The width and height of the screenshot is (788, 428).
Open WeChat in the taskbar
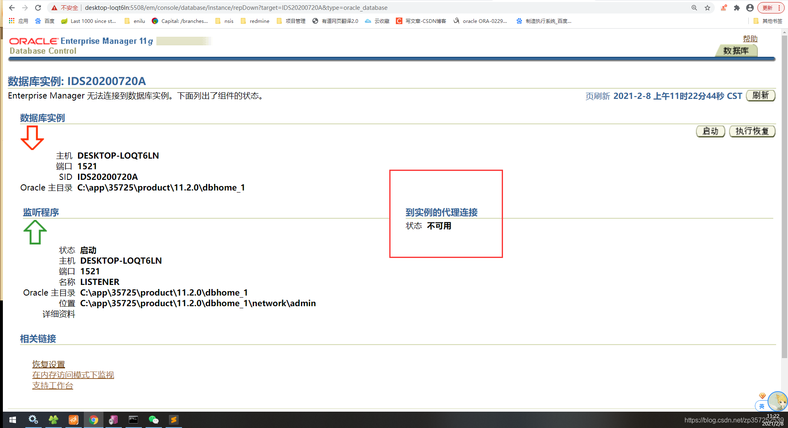point(153,420)
